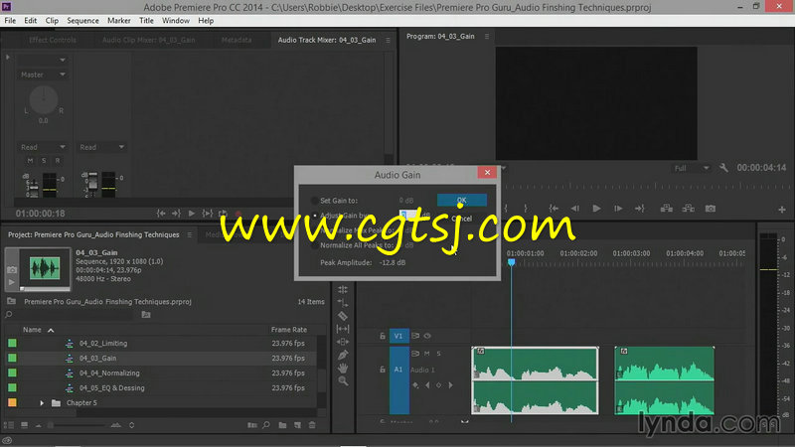Toggle the R record button in Track Mixer
The width and height of the screenshot is (795, 447).
tap(58, 161)
